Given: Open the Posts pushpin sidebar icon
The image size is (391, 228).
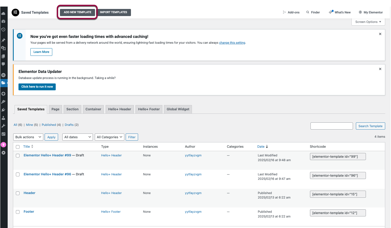Looking at the screenshot, I should pos(3,40).
